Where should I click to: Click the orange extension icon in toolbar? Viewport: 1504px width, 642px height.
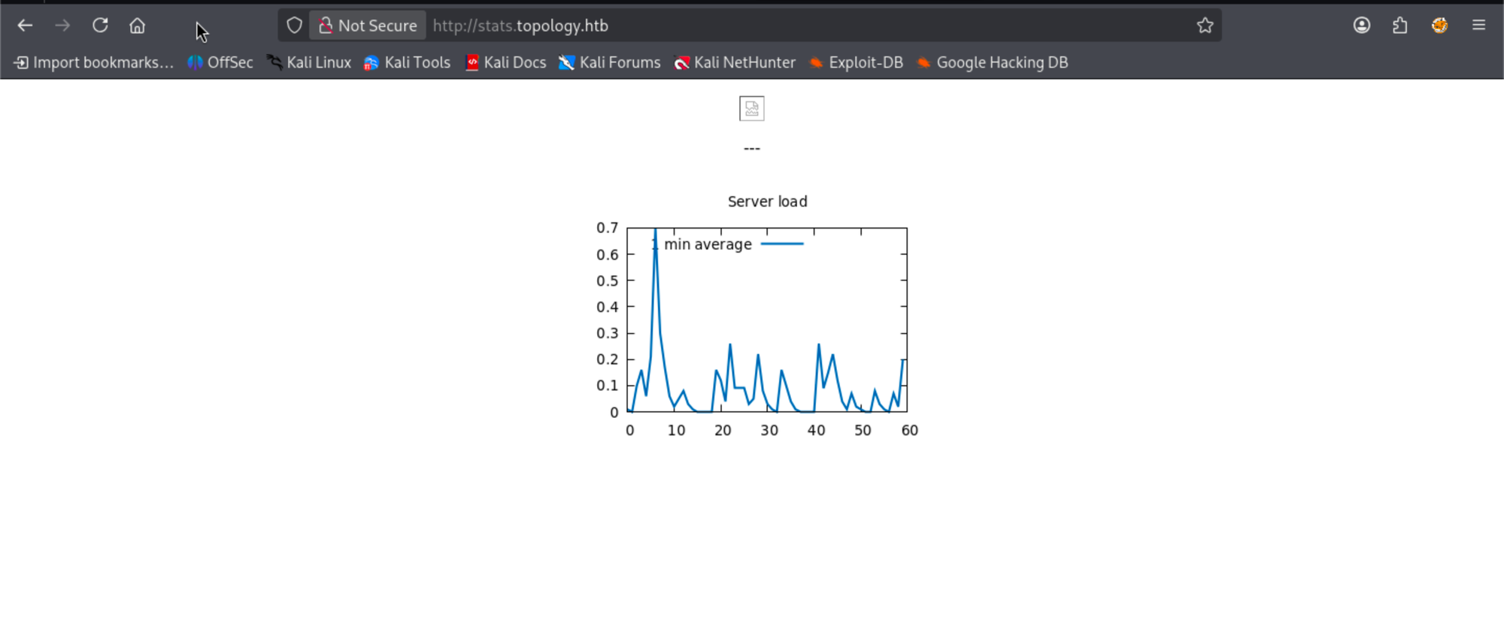click(x=1439, y=26)
